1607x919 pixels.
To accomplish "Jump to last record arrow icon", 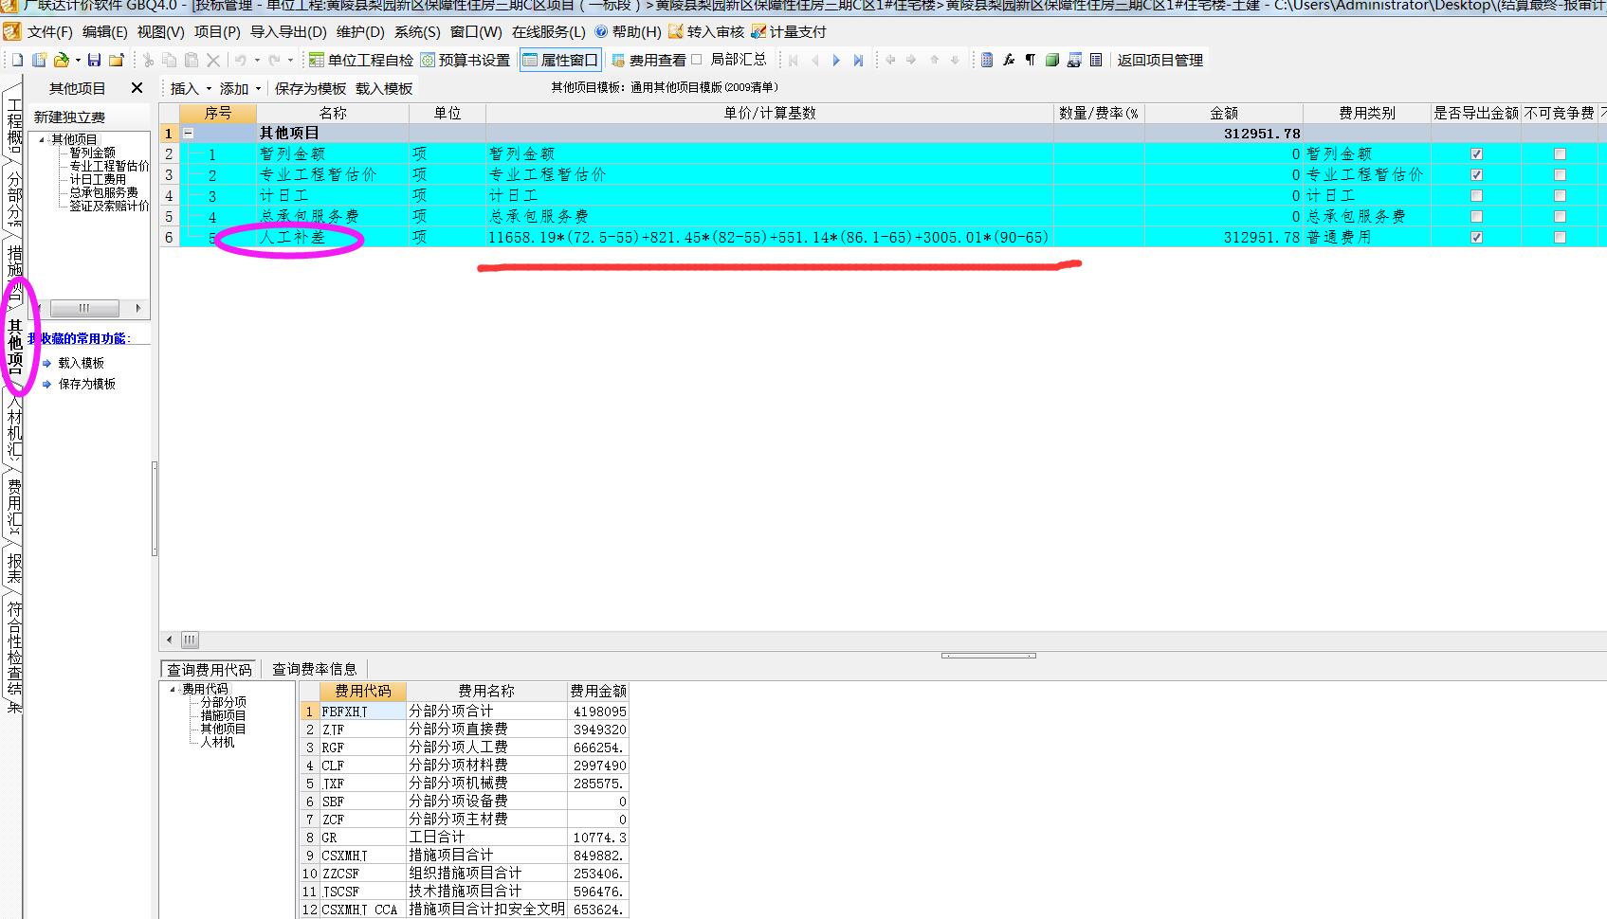I will 858,60.
